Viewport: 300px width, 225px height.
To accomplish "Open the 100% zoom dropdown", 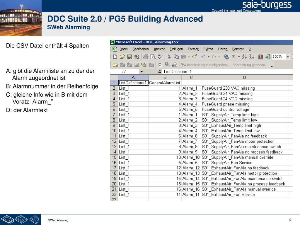I will tap(287, 57).
